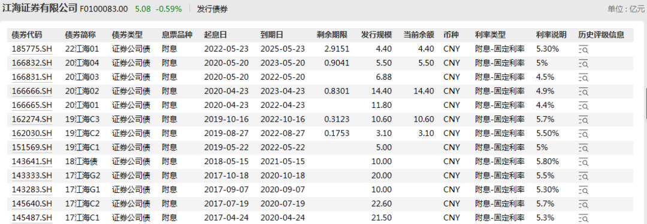647x224 pixels.
Task: View rating history icon for 19江海C3
Action: tap(583, 120)
